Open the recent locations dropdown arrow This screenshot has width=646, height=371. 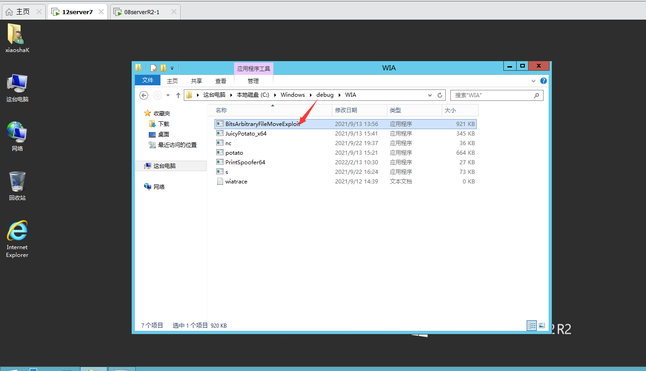tap(168, 95)
